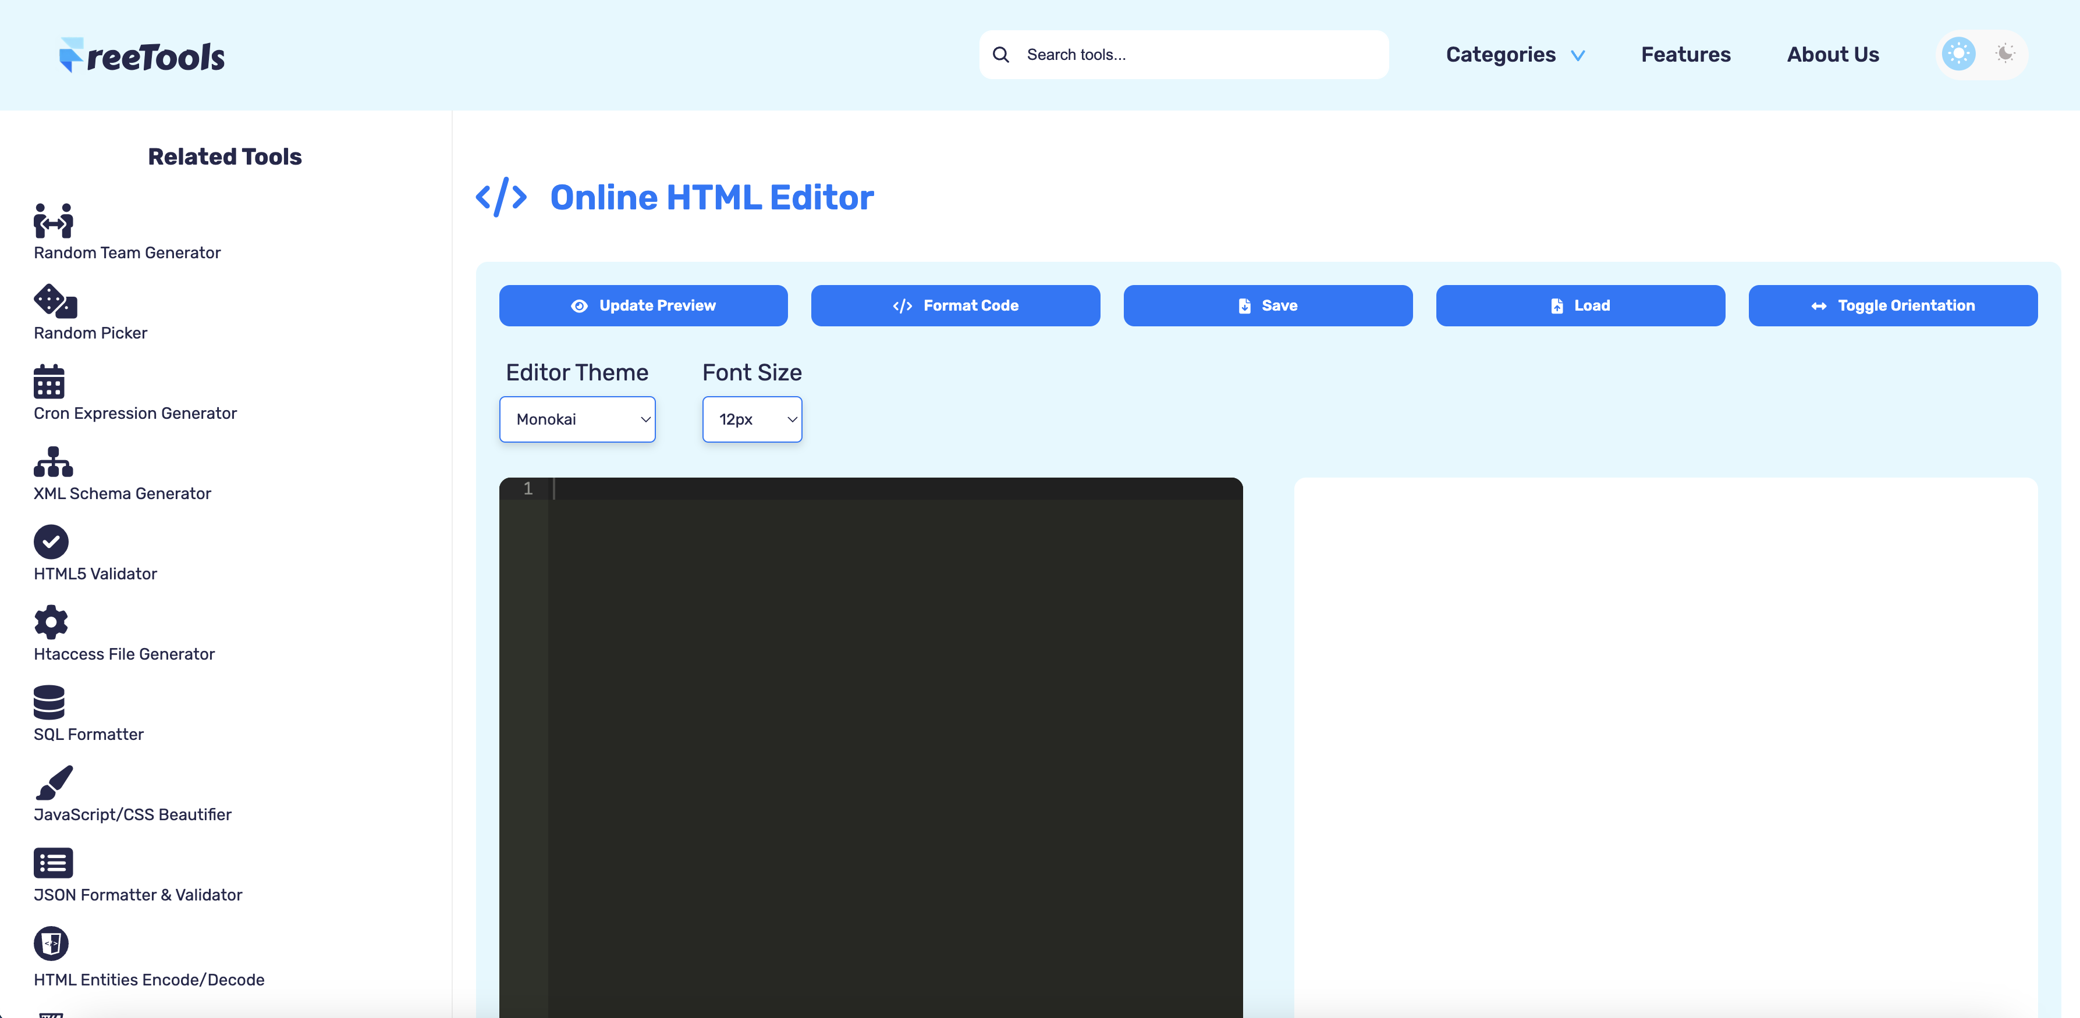The width and height of the screenshot is (2080, 1018).
Task: Click the Format Code button
Action: (x=955, y=305)
